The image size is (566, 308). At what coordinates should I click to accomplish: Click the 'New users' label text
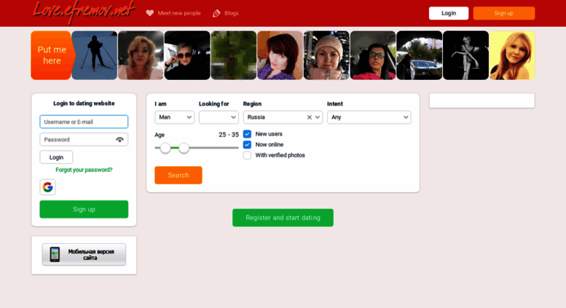[x=269, y=134]
